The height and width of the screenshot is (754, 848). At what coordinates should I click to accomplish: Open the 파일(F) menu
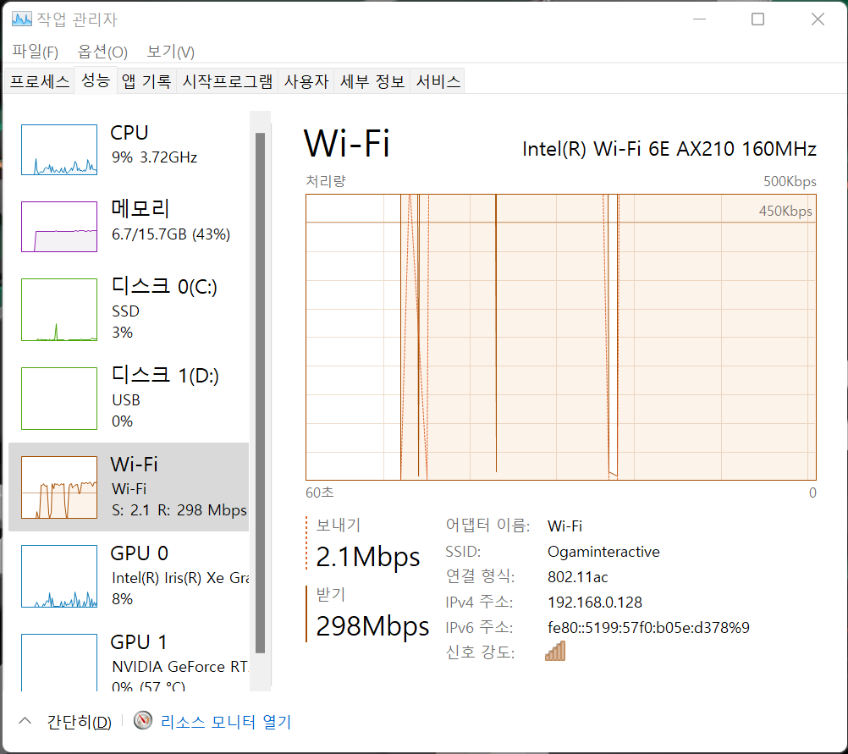tap(35, 52)
